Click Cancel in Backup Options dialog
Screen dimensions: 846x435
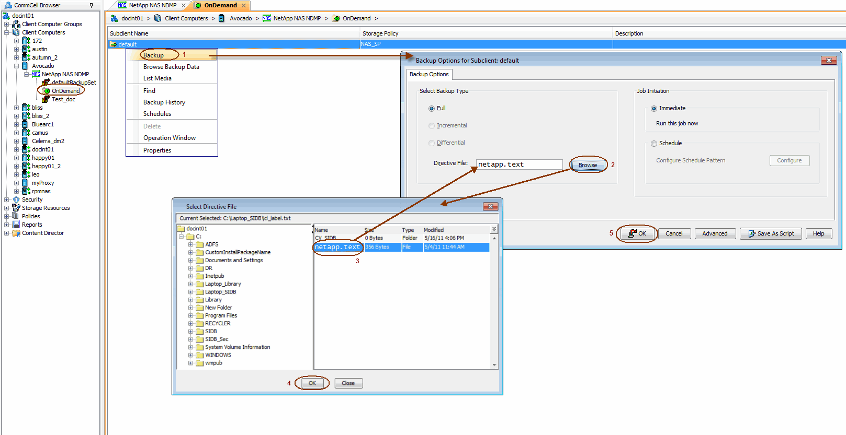tap(674, 233)
